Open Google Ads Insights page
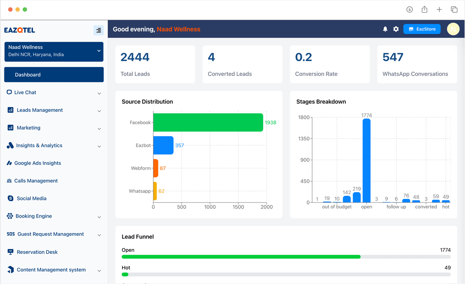 coord(37,163)
